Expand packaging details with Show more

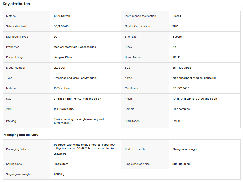pos(60,154)
